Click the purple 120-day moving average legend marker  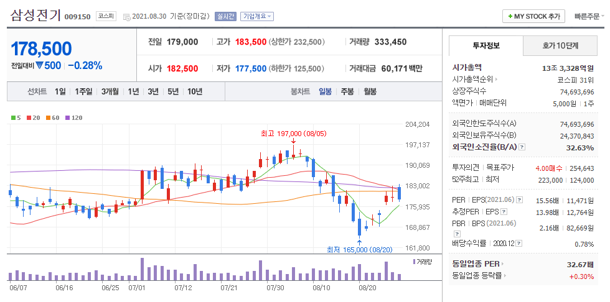click(67, 117)
